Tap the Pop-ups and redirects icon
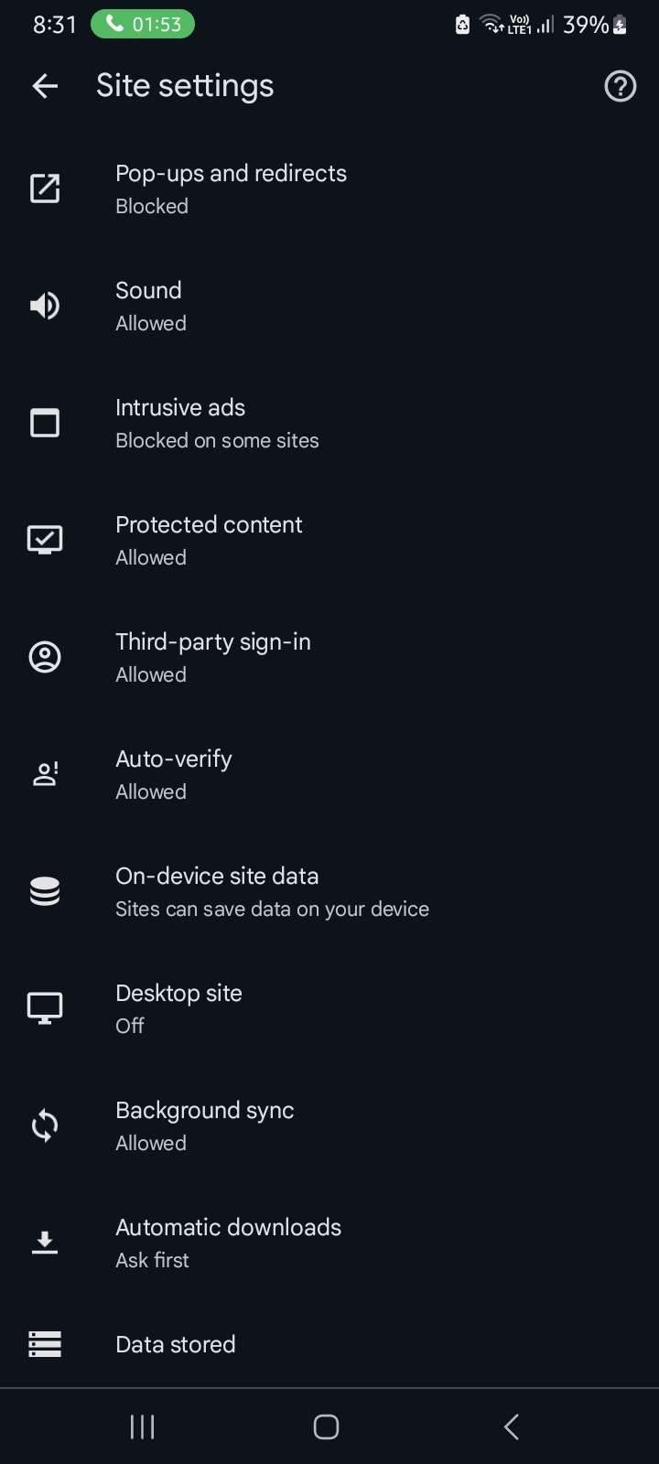Image resolution: width=659 pixels, height=1464 pixels. point(45,188)
